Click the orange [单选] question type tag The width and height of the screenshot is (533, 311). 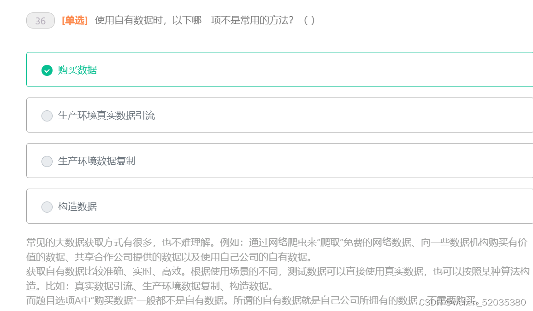[74, 20]
